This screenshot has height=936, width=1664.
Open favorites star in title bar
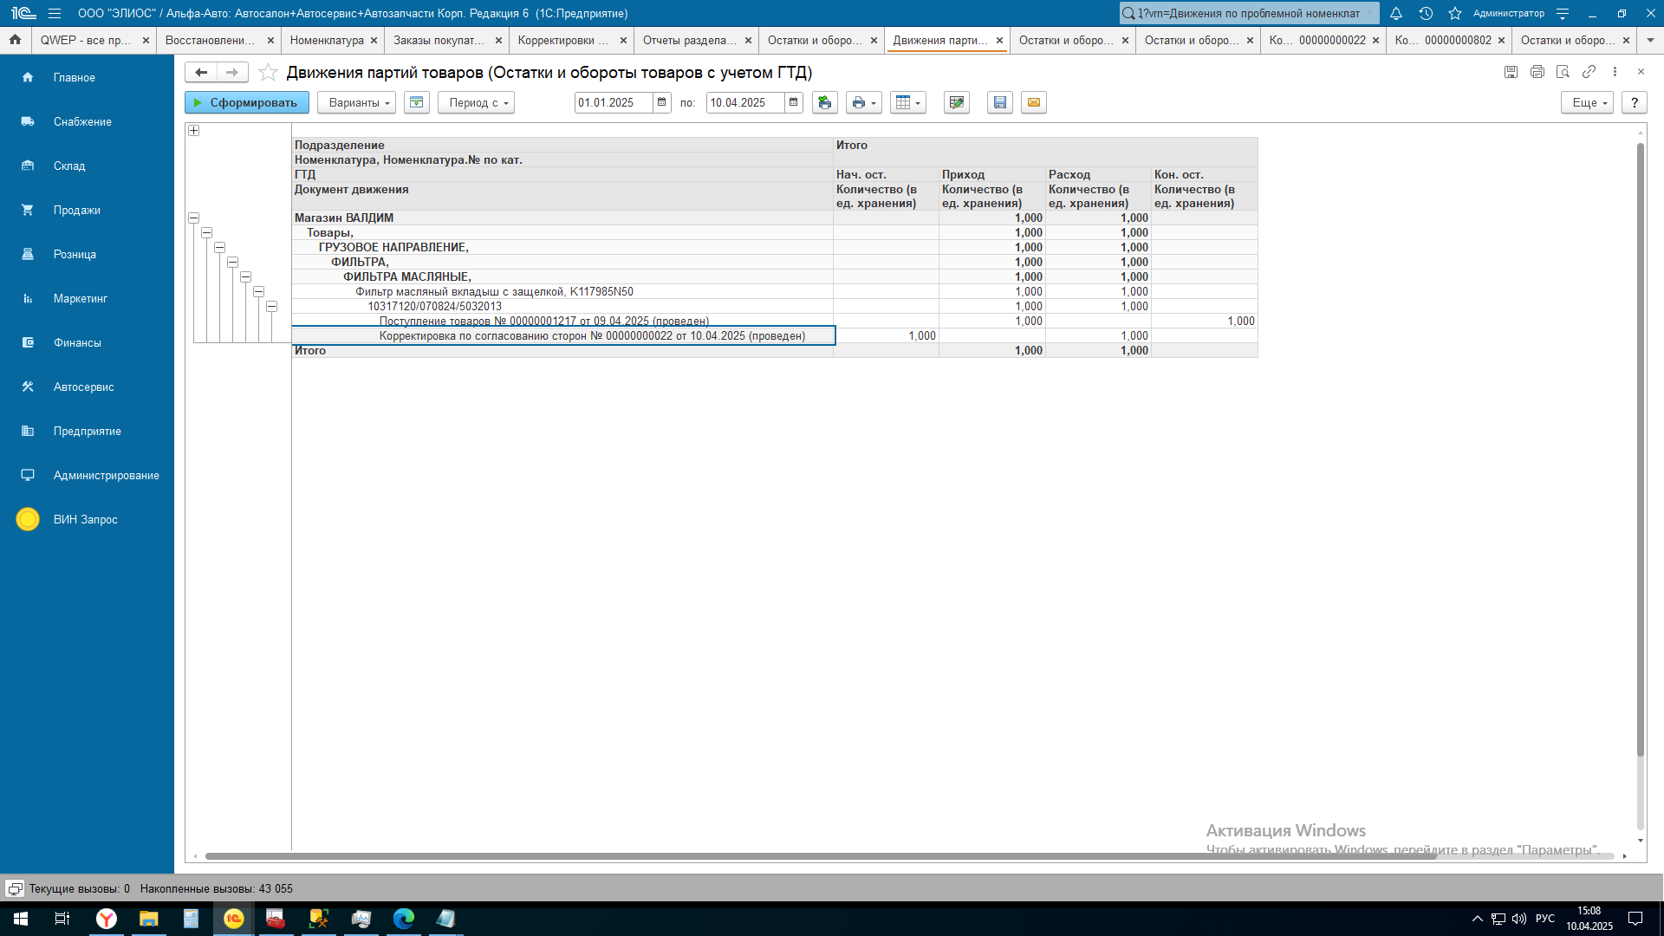click(x=1455, y=13)
